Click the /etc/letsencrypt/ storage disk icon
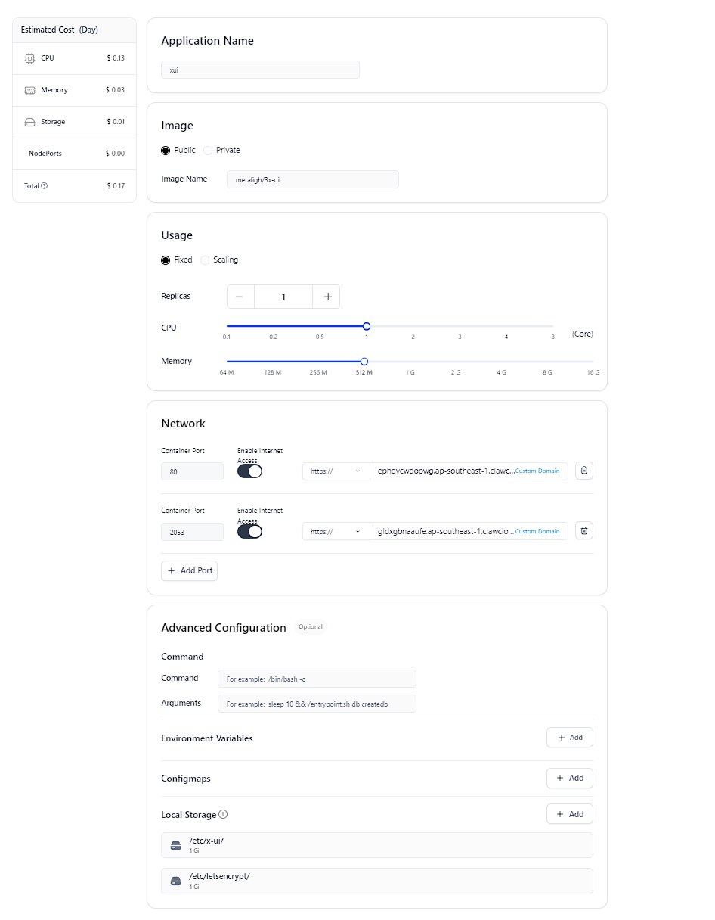Image resolution: width=715 pixels, height=920 pixels. [176, 881]
